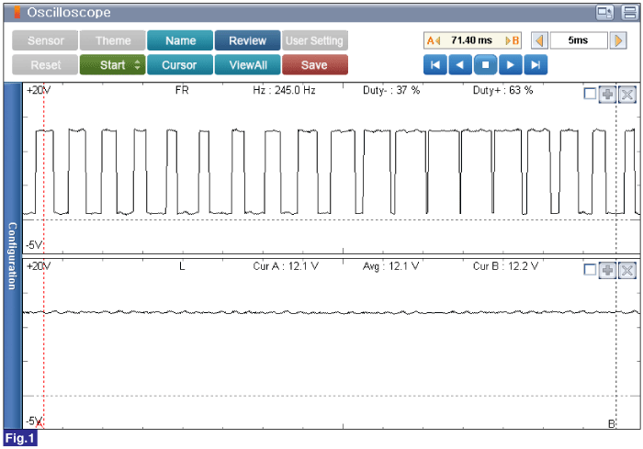Step back one frame
Screen dimensions: 643x449
[x=460, y=65]
